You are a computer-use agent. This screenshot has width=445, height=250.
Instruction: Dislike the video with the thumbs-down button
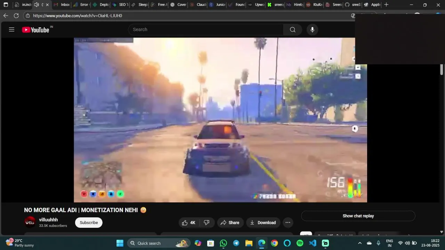[207, 223]
